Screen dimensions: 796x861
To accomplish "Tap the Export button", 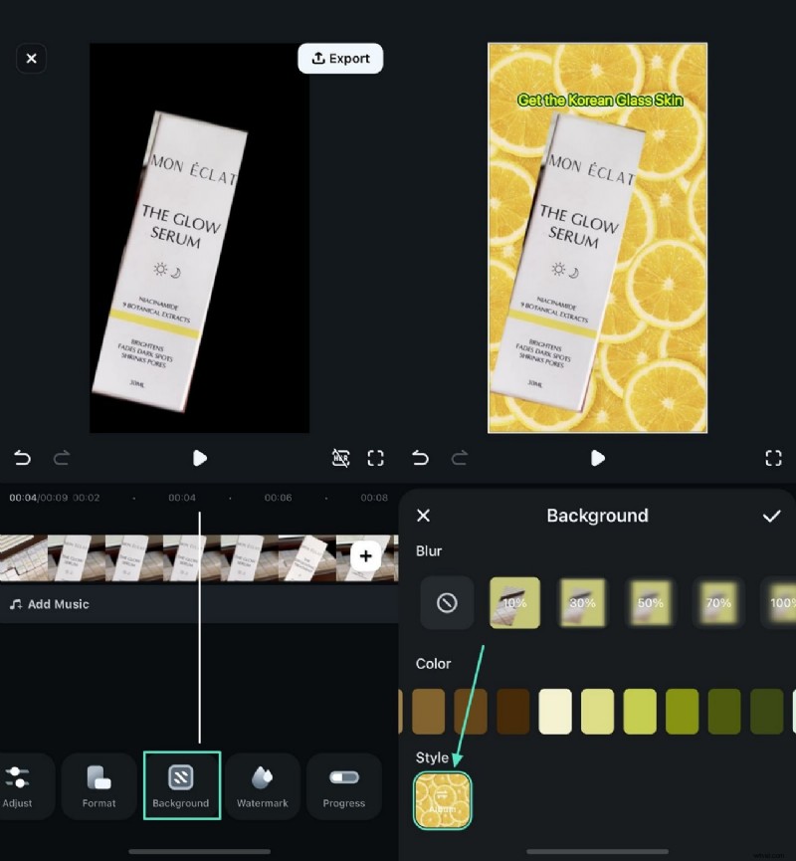I will [340, 58].
